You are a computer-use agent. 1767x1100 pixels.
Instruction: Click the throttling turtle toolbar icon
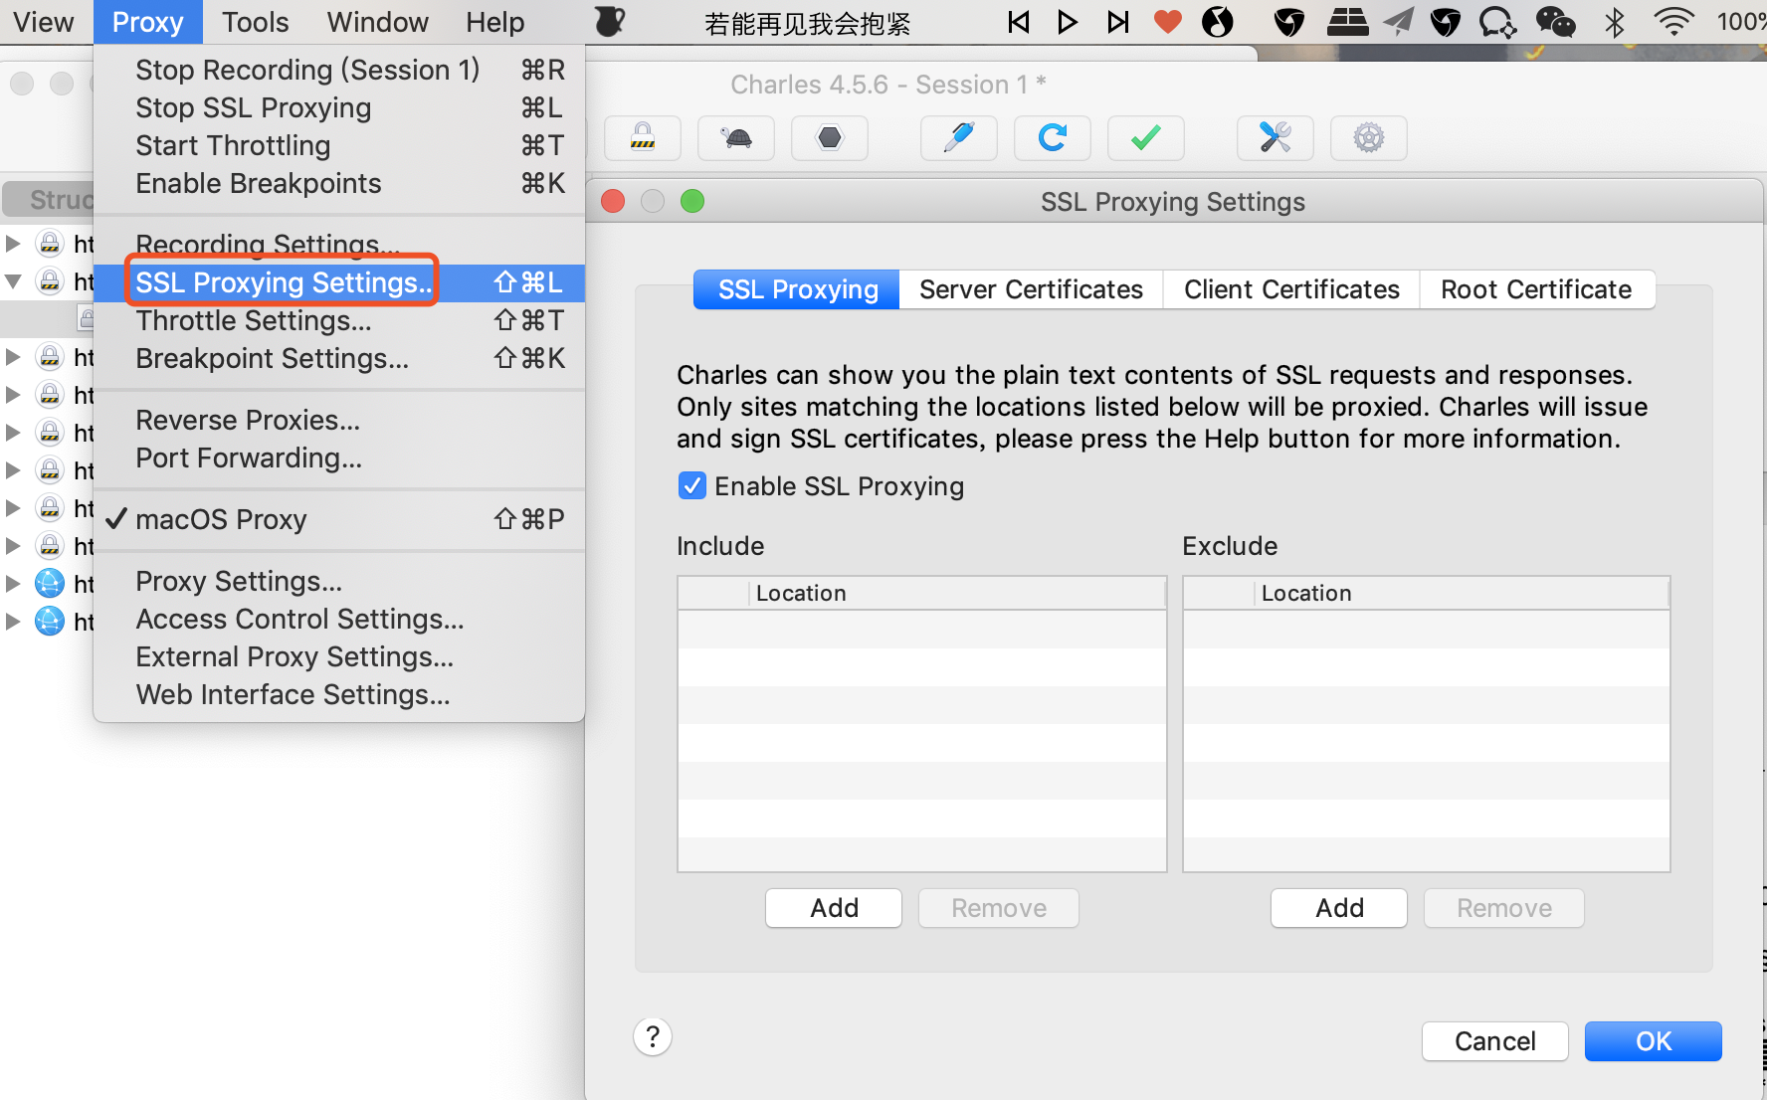[736, 137]
